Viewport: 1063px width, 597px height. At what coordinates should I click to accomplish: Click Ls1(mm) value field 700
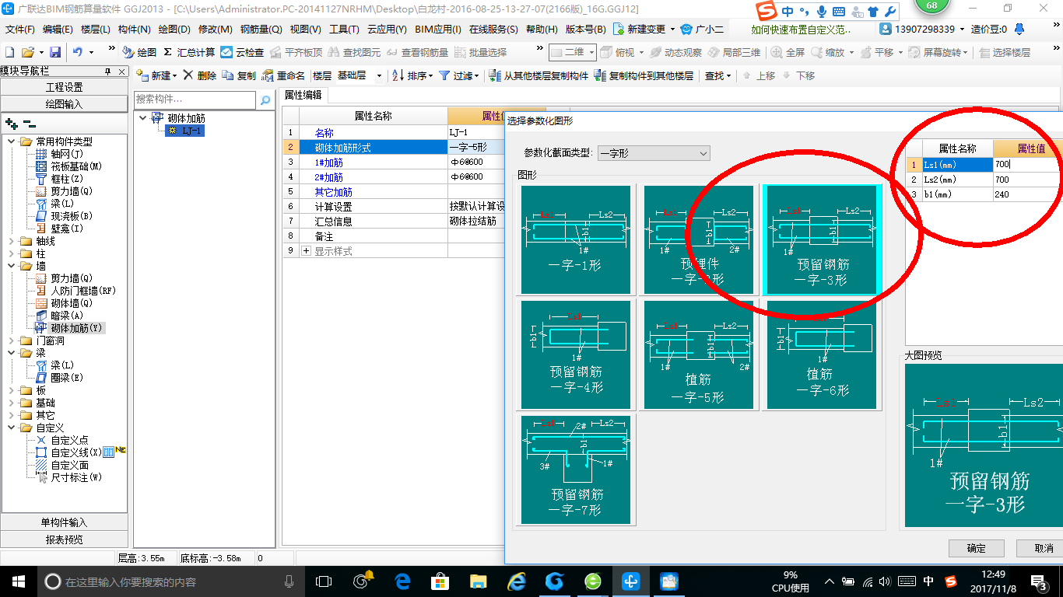[1027, 165]
